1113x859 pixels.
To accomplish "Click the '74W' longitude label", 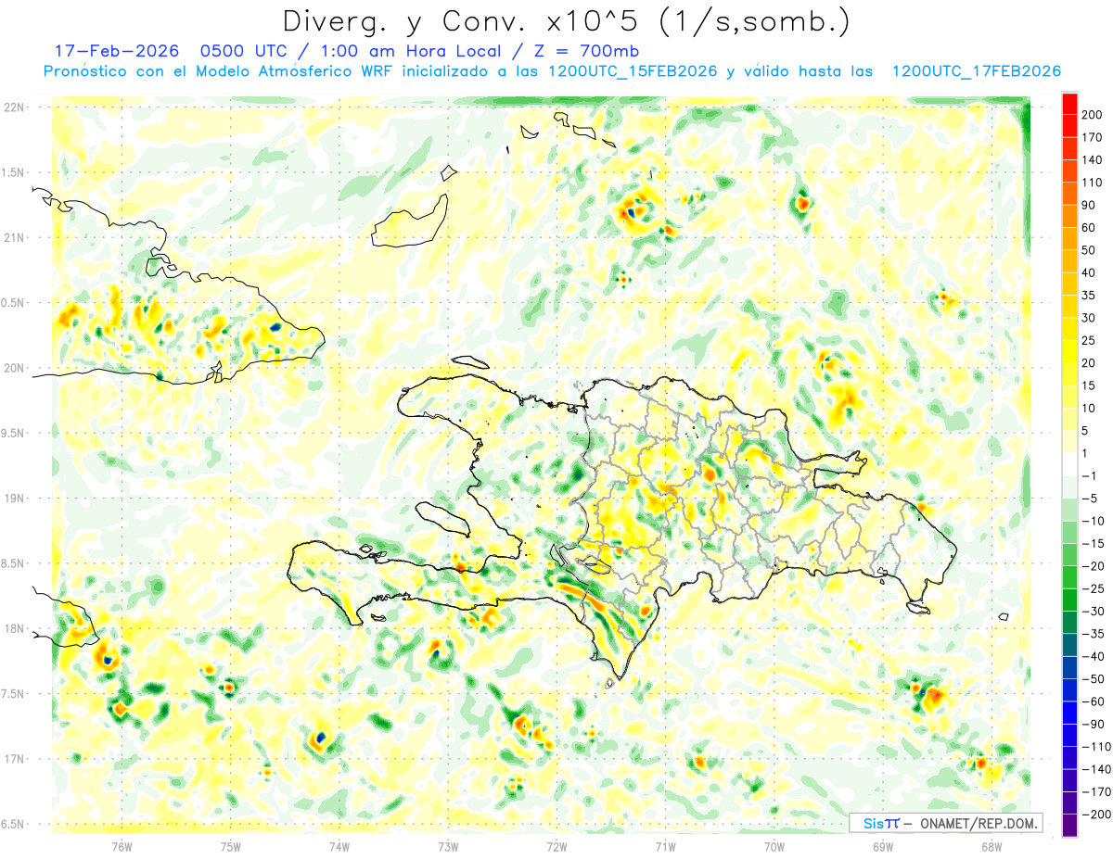I will (339, 846).
